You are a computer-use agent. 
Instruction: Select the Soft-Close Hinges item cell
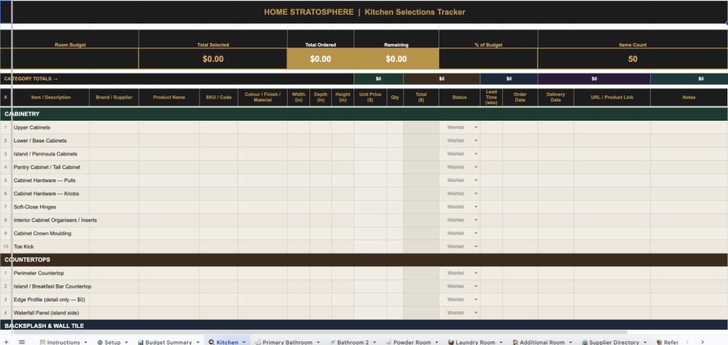point(50,207)
